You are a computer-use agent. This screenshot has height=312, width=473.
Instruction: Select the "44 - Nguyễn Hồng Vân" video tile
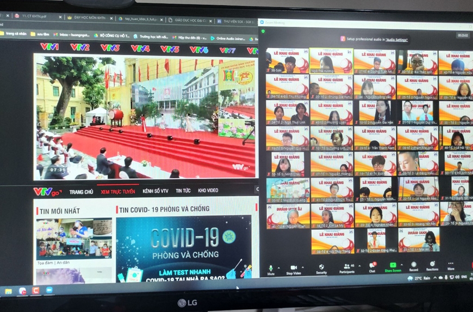coord(375,87)
